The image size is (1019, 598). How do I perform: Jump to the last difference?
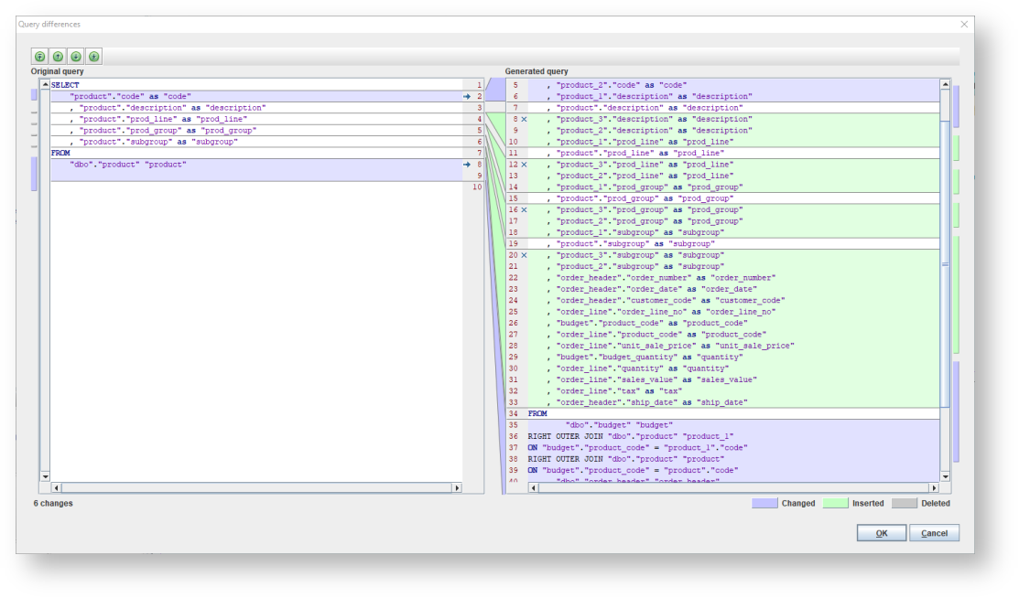click(94, 57)
